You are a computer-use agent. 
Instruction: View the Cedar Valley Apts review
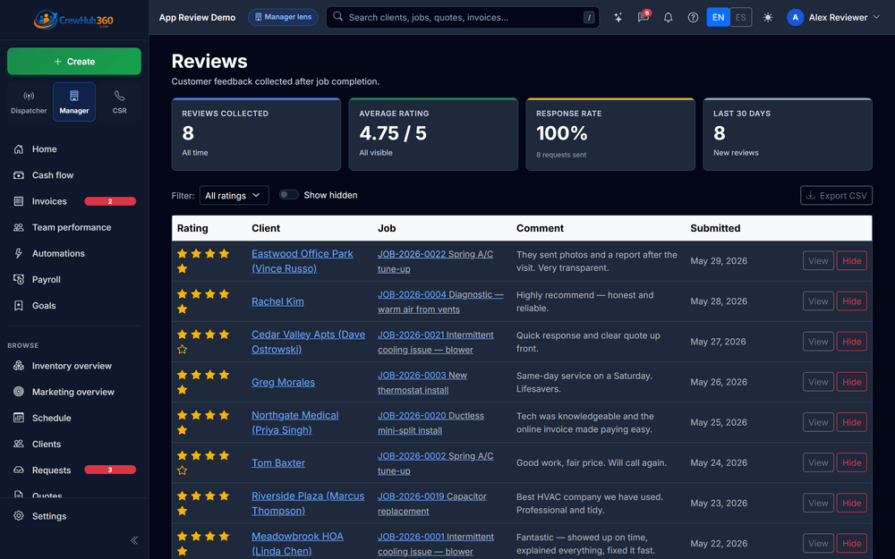point(818,342)
